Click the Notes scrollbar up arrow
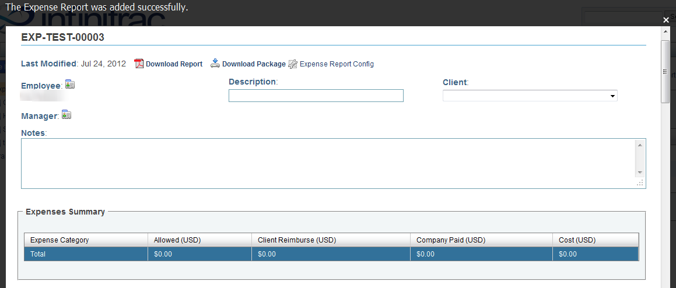676x288 pixels. point(640,145)
